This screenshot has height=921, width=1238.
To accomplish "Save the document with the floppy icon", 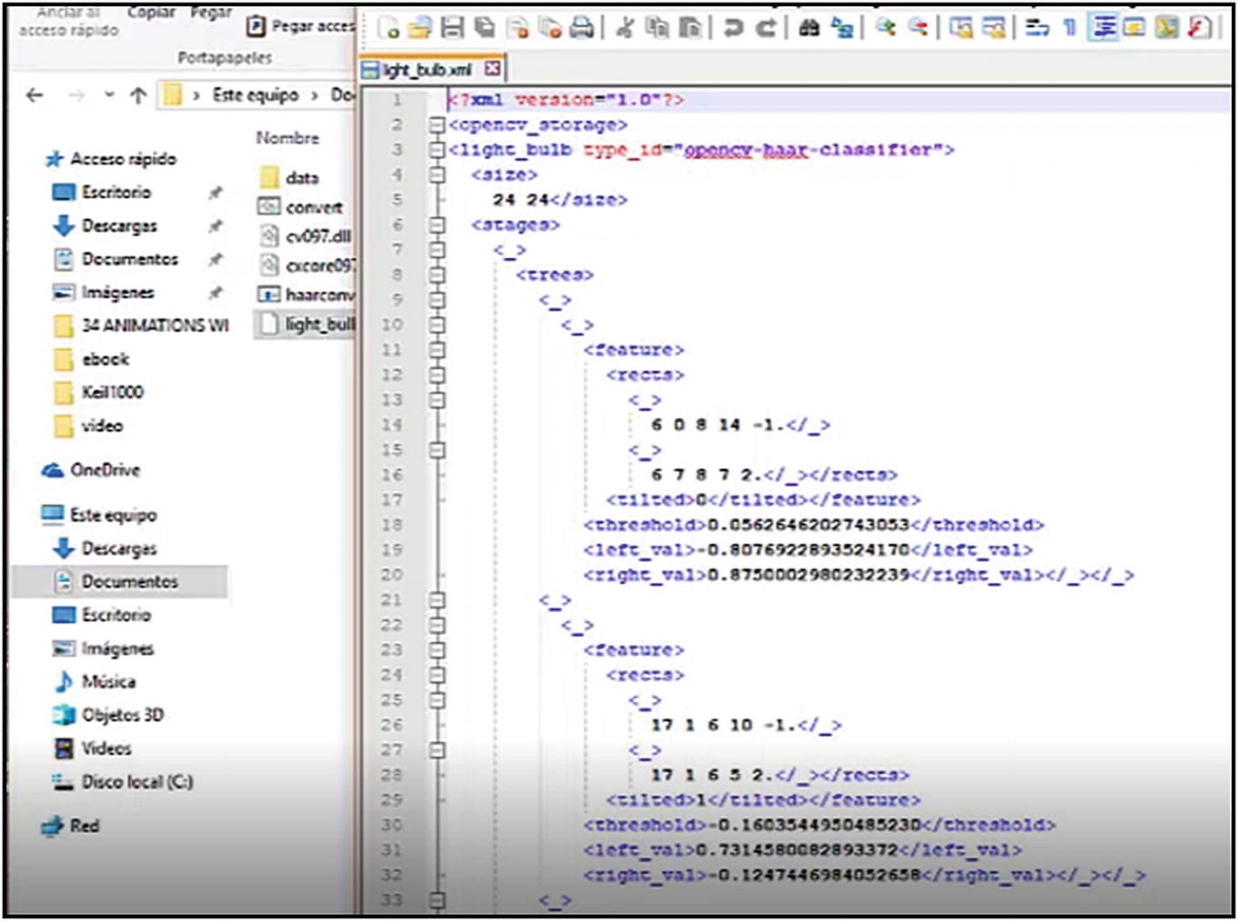I will [453, 28].
